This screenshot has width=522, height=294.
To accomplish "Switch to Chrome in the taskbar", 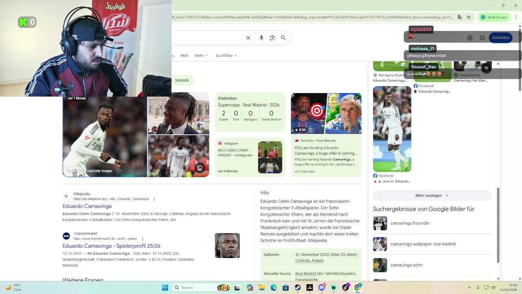I will coord(358,287).
